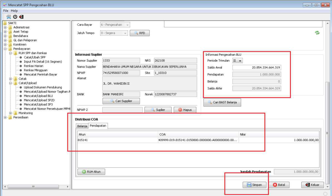Click the green refresh arrows icon
The width and height of the screenshot is (332, 196).
pos(317,33)
